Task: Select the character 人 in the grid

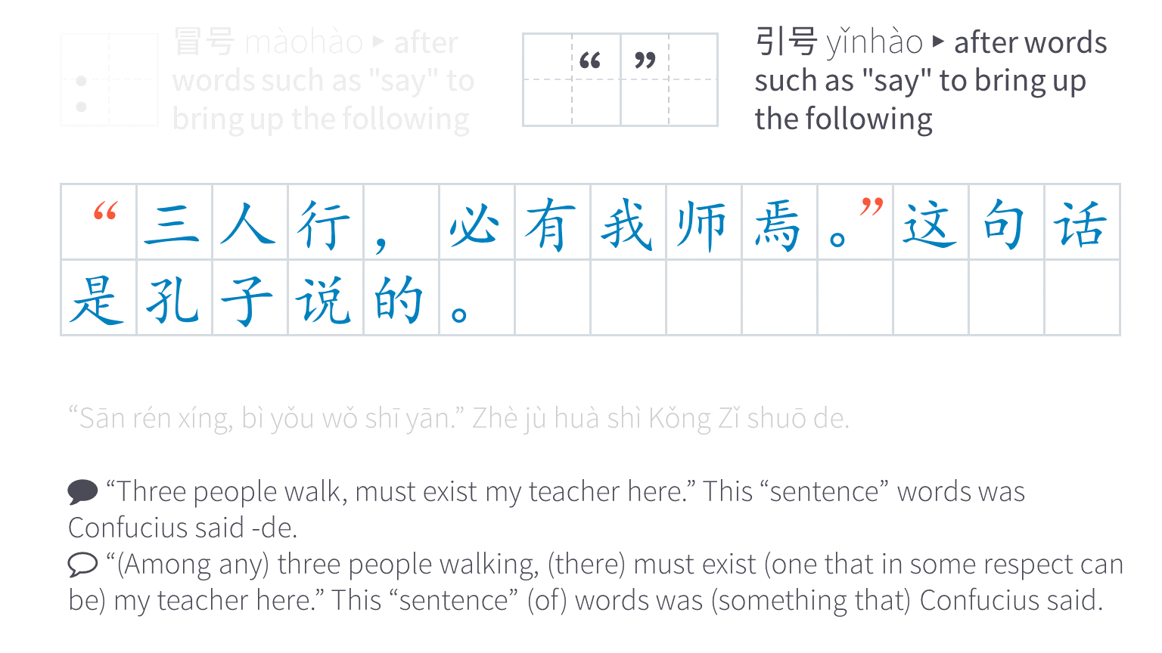Action: click(248, 224)
